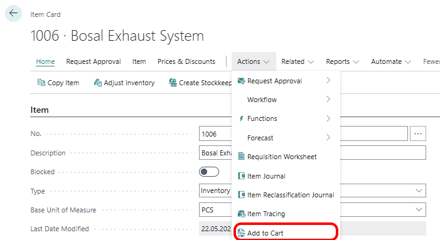The width and height of the screenshot is (440, 240).
Task: Click the Fewer options link
Action: (x=432, y=61)
